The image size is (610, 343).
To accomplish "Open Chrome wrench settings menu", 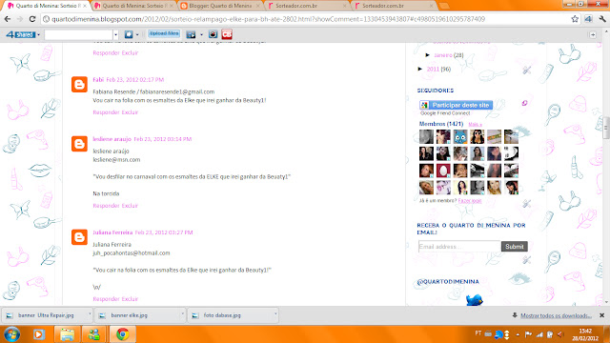I will coord(602,19).
